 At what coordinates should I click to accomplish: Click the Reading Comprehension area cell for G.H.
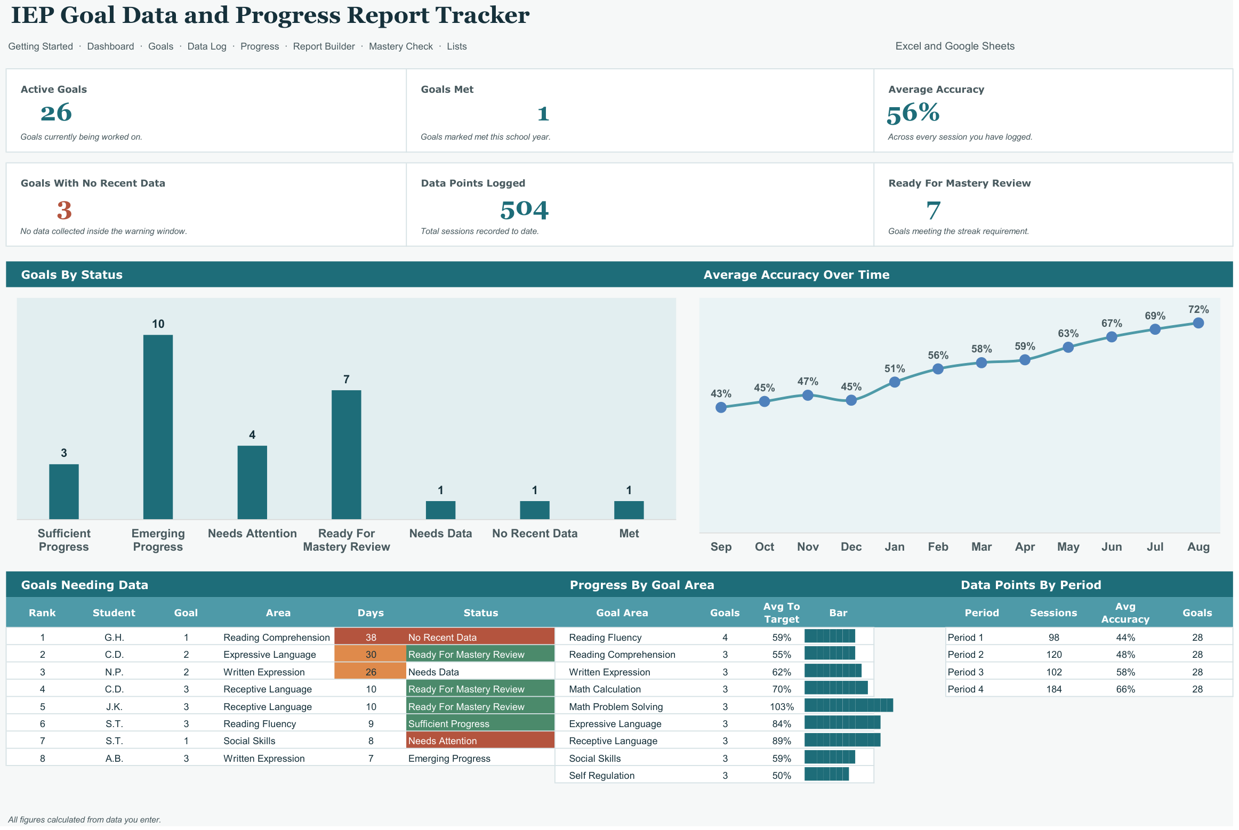pos(277,637)
